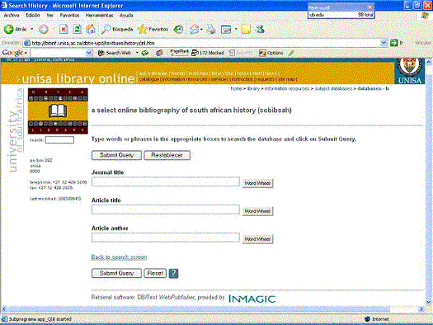Open the Mail envelope icon
This screenshot has width=433, height=325.
click(x=195, y=29)
